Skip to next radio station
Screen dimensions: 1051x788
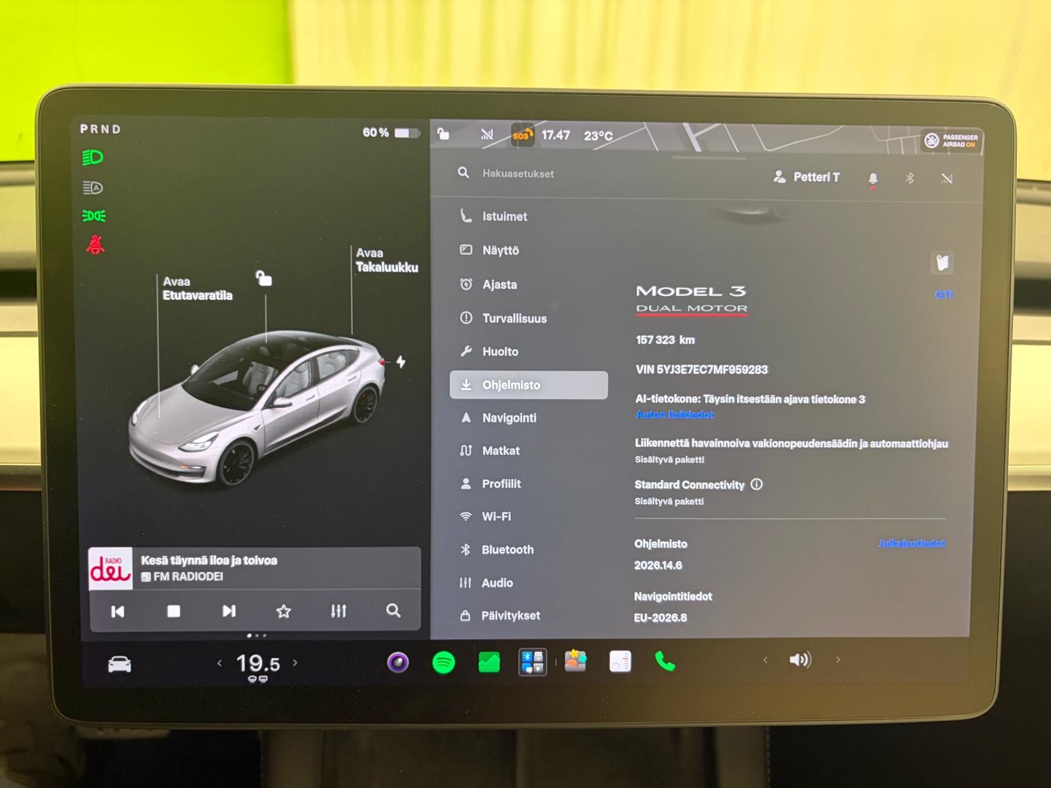point(229,611)
